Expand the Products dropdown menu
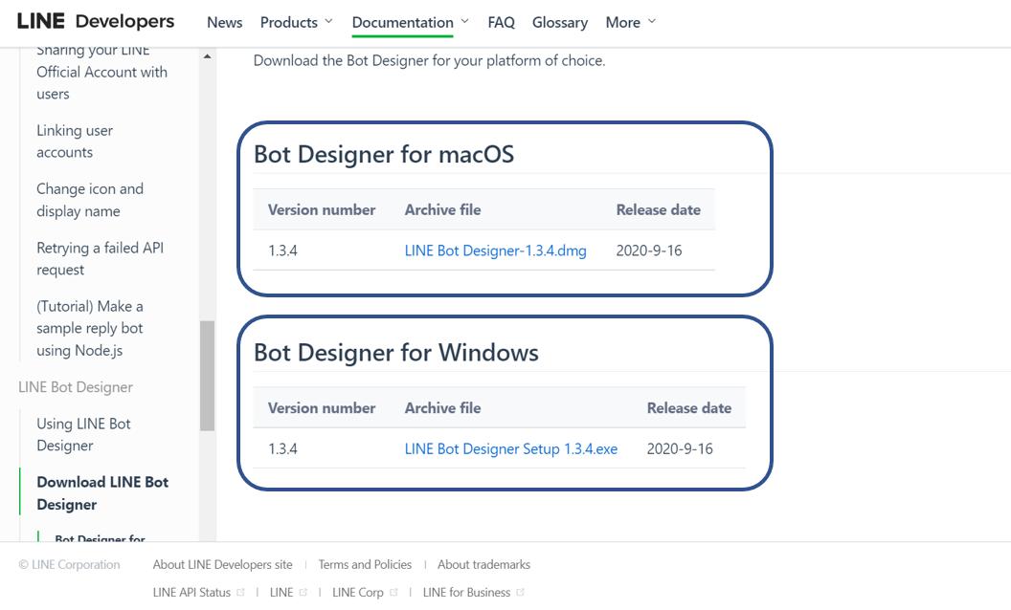This screenshot has height=610, width=1011. 296,22
